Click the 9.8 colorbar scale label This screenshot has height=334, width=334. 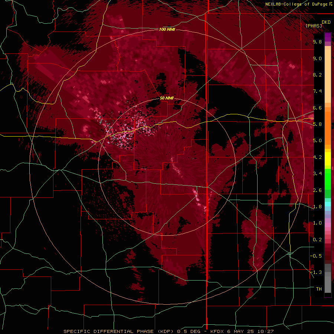click(x=317, y=42)
